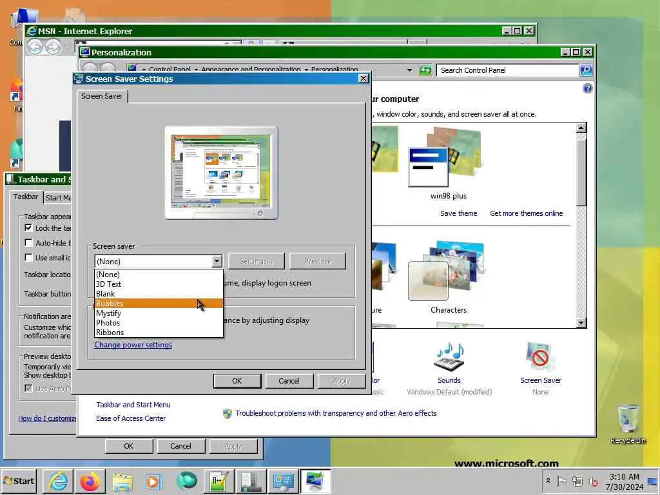Close the Screen Saver Settings dialog
This screenshot has width=660, height=495.
tap(364, 79)
